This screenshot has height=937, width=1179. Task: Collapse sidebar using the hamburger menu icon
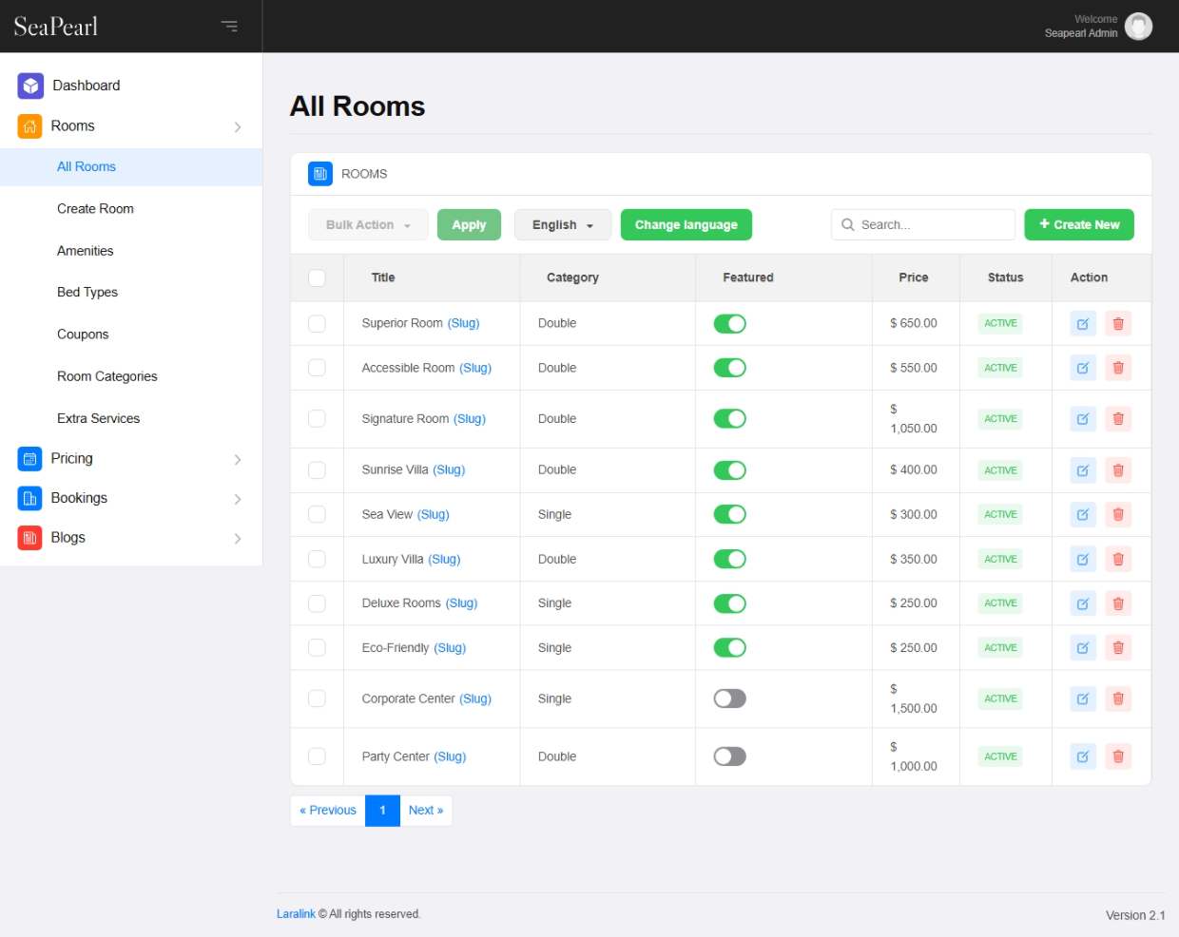(x=229, y=26)
